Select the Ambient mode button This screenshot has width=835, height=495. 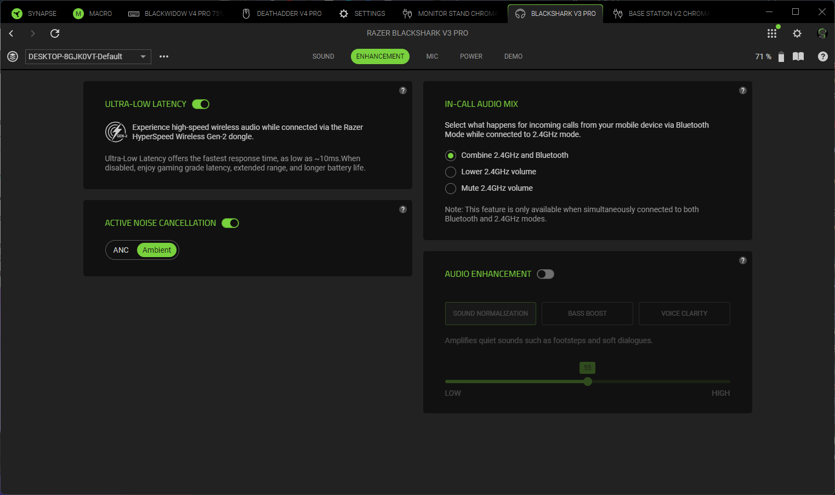tap(157, 250)
